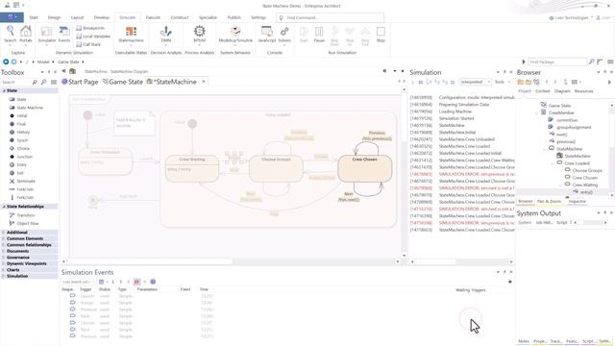Screen dimensions: 615x346
Task: Click the Events ribbon icon
Action: [x=64, y=35]
